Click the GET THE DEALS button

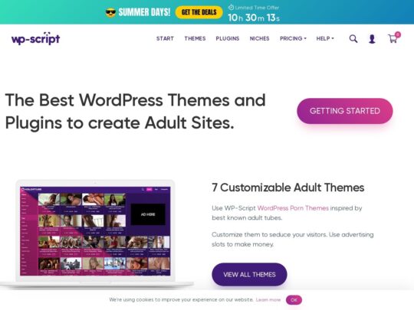(199, 12)
